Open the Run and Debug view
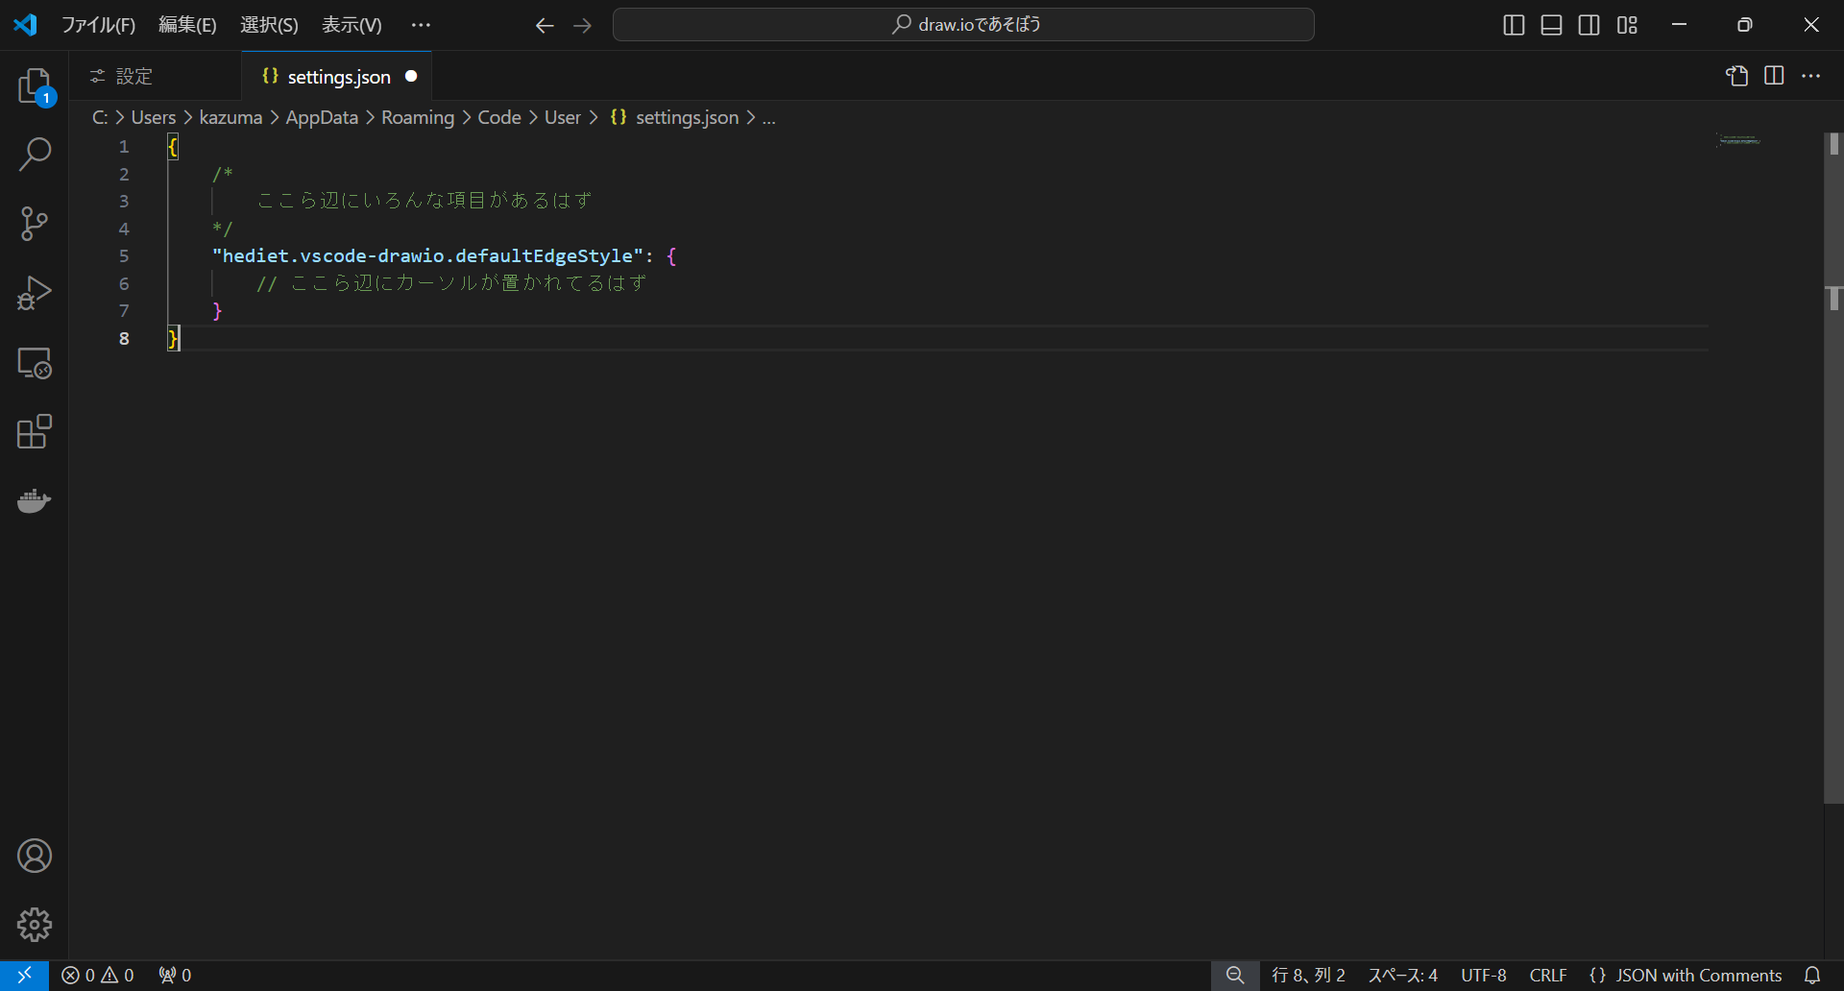 click(x=34, y=293)
